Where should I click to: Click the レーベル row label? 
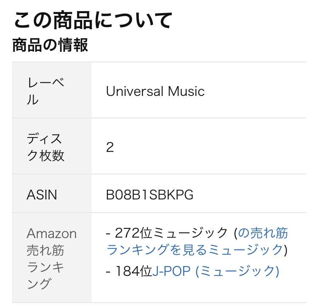pos(45,91)
